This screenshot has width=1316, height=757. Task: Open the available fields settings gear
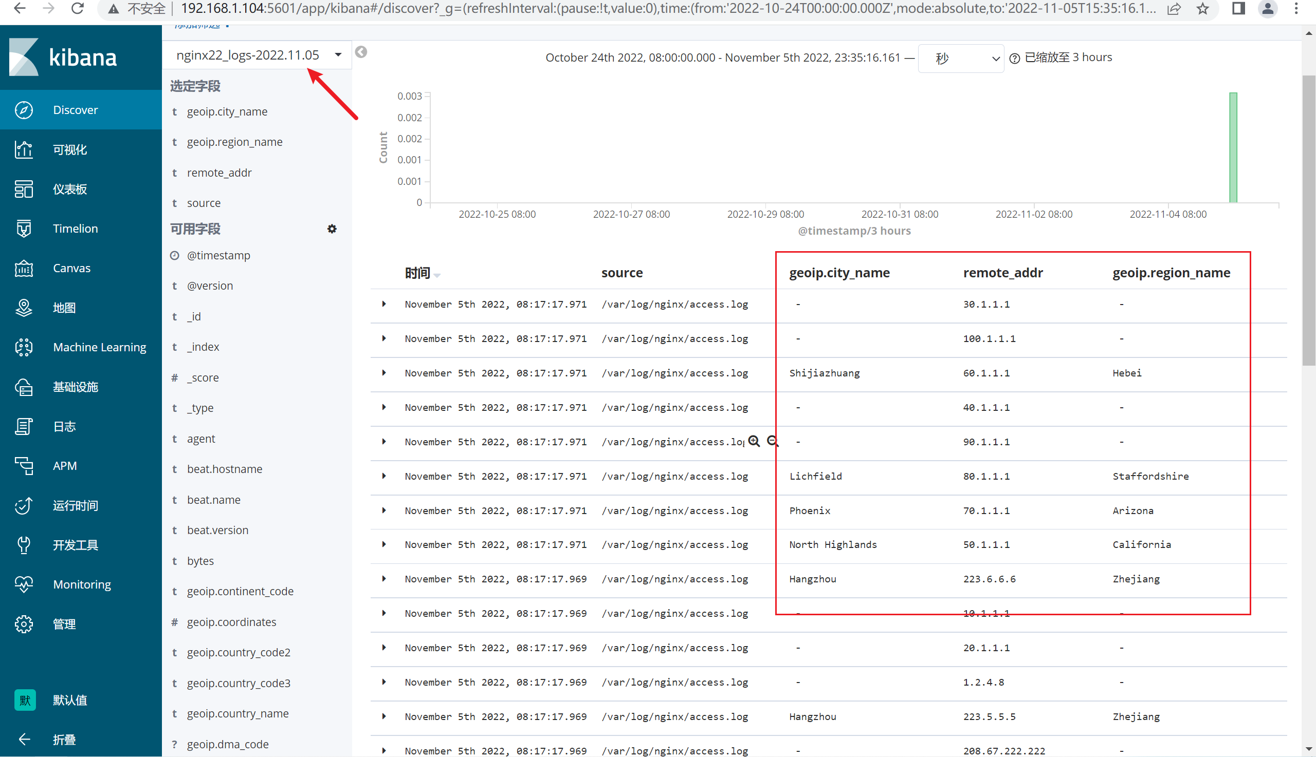[x=332, y=229]
